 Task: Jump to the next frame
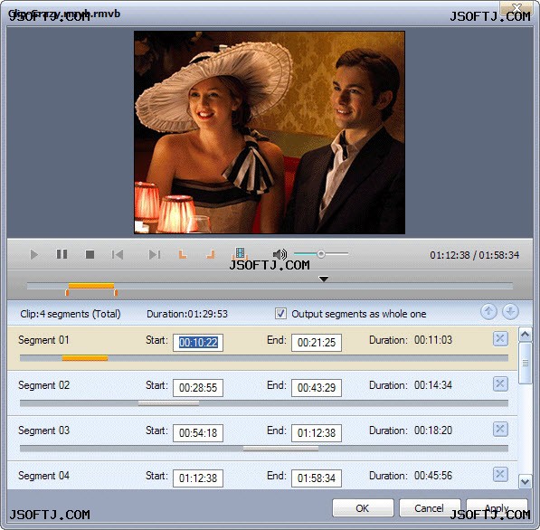pyautogui.click(x=155, y=254)
